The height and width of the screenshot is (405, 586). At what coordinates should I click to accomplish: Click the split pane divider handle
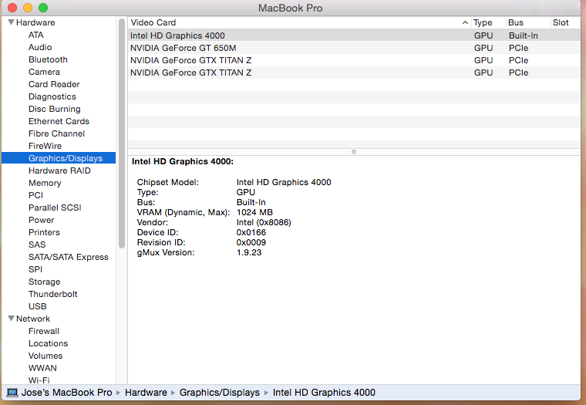(354, 152)
